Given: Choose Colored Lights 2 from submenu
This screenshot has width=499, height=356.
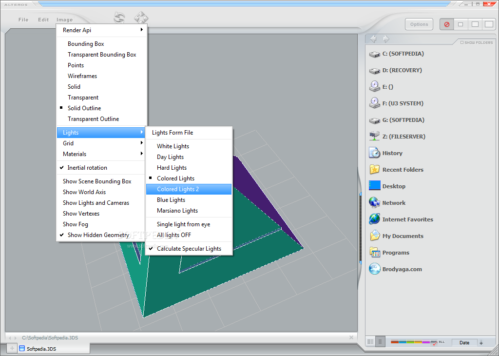Looking at the screenshot, I should point(189,189).
